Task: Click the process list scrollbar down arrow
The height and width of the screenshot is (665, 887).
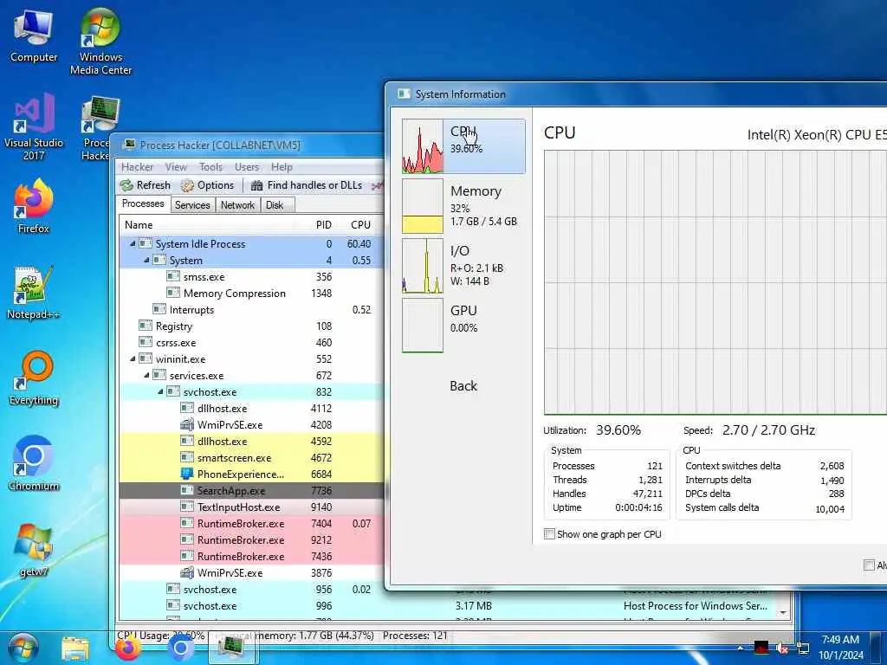Action: point(783,612)
